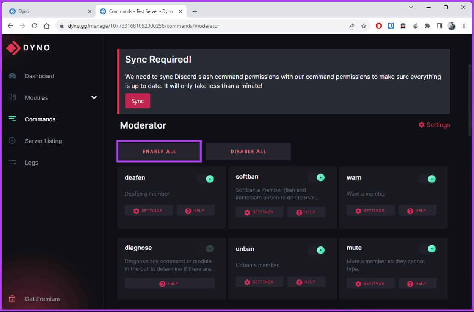Toggle the softban command switch

pos(317,177)
